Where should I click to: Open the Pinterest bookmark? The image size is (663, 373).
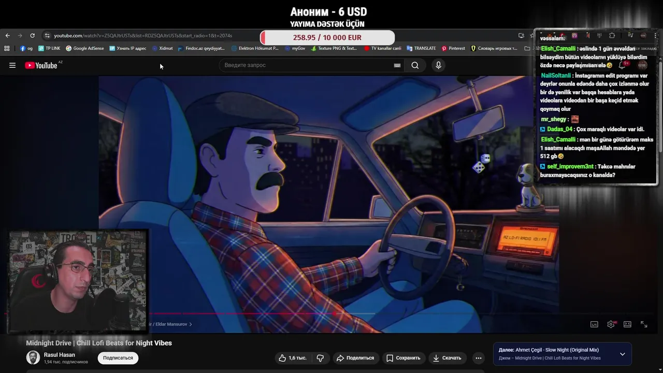tap(453, 48)
